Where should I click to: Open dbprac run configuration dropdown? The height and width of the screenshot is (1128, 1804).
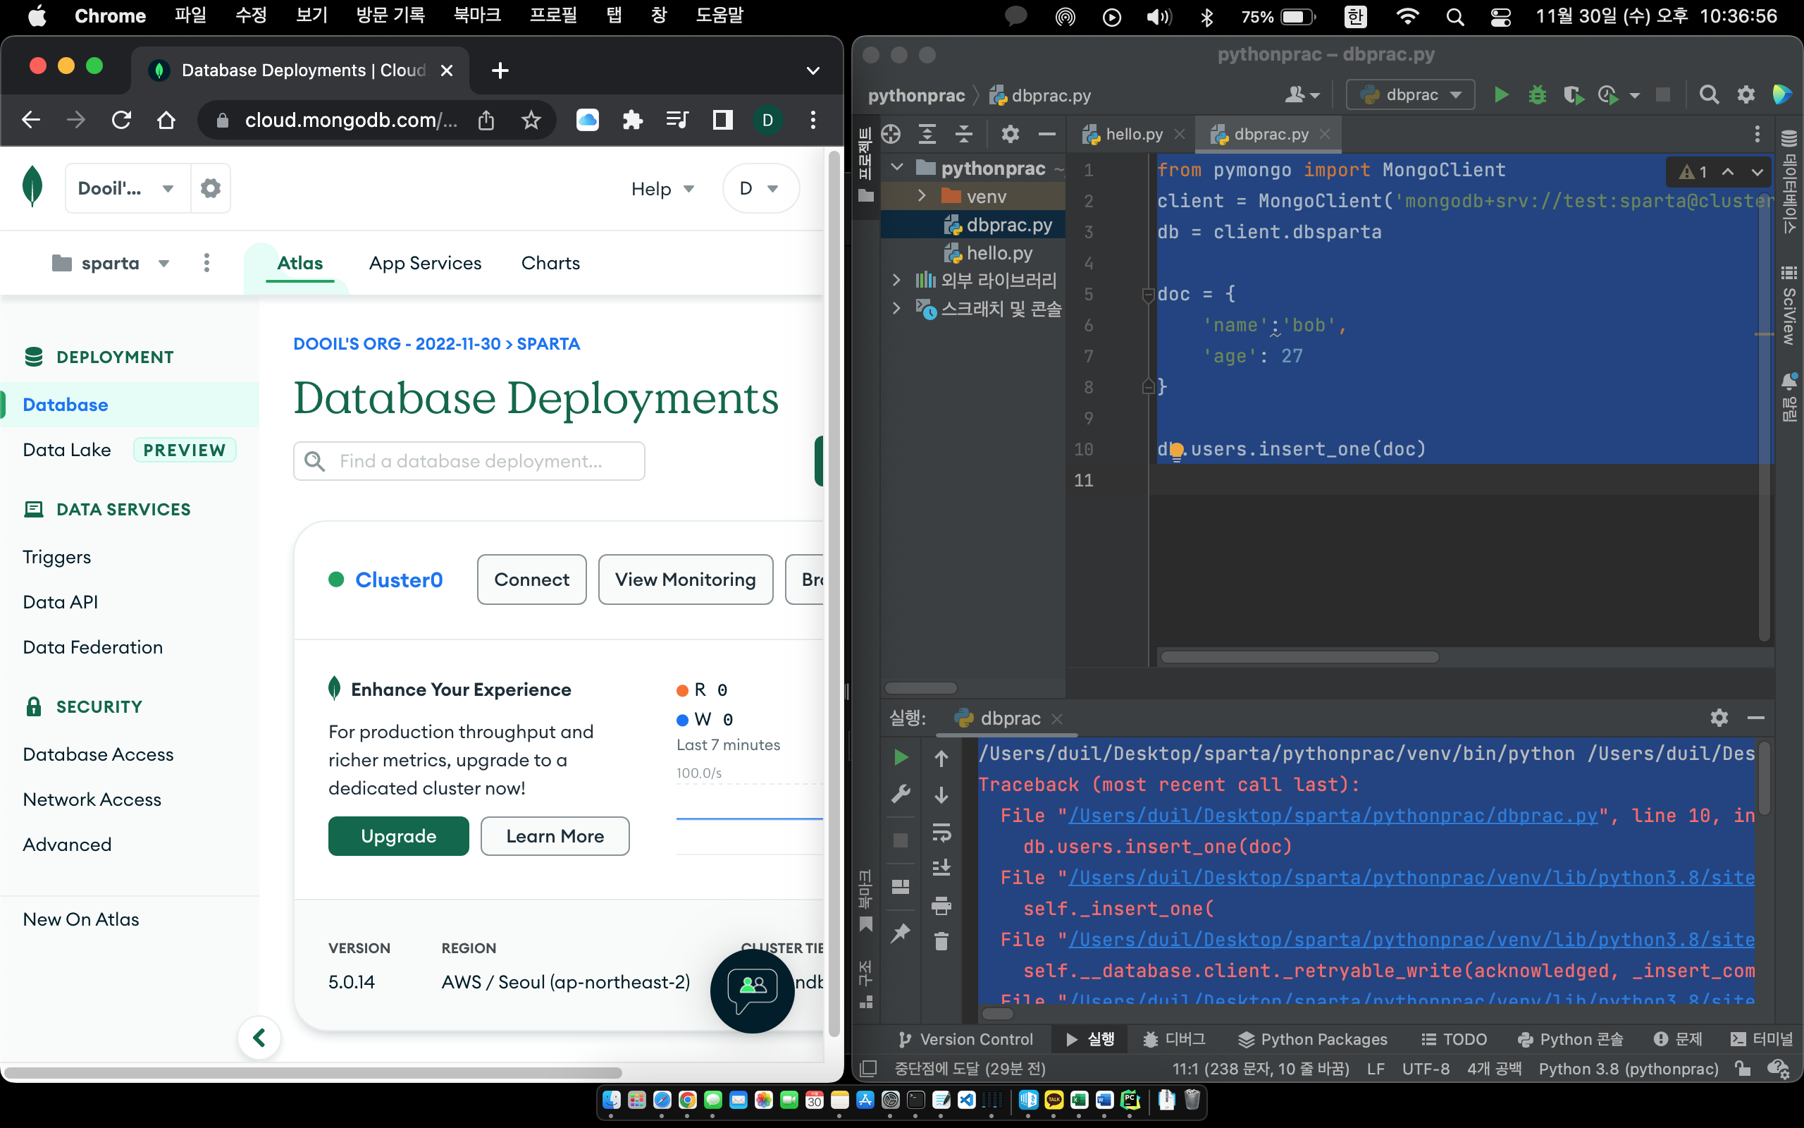[1410, 94]
